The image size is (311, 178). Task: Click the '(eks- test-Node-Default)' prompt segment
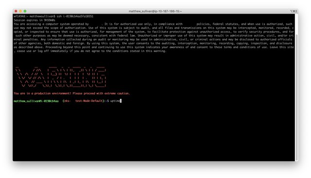coord(84,101)
